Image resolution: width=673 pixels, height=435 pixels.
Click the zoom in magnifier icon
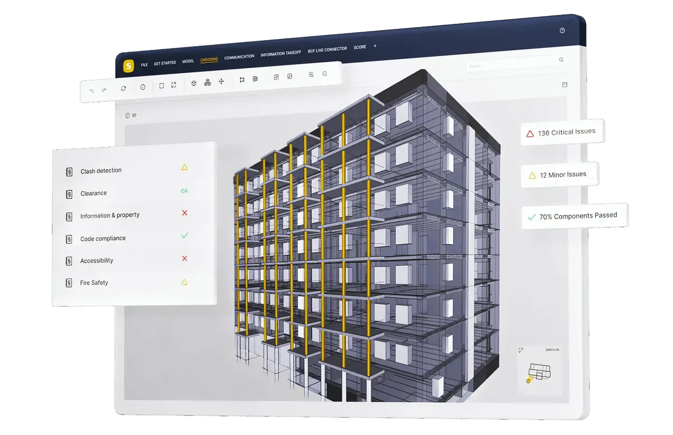pyautogui.click(x=311, y=75)
